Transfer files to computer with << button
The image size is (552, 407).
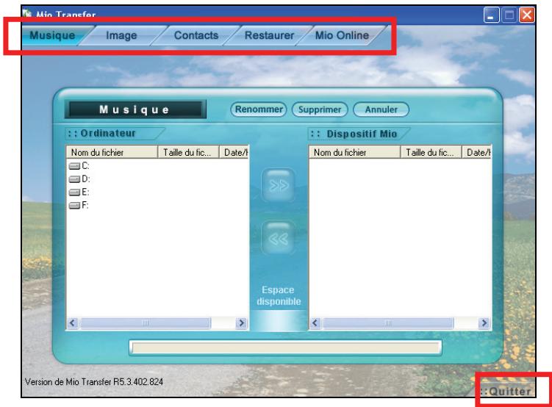pos(279,238)
